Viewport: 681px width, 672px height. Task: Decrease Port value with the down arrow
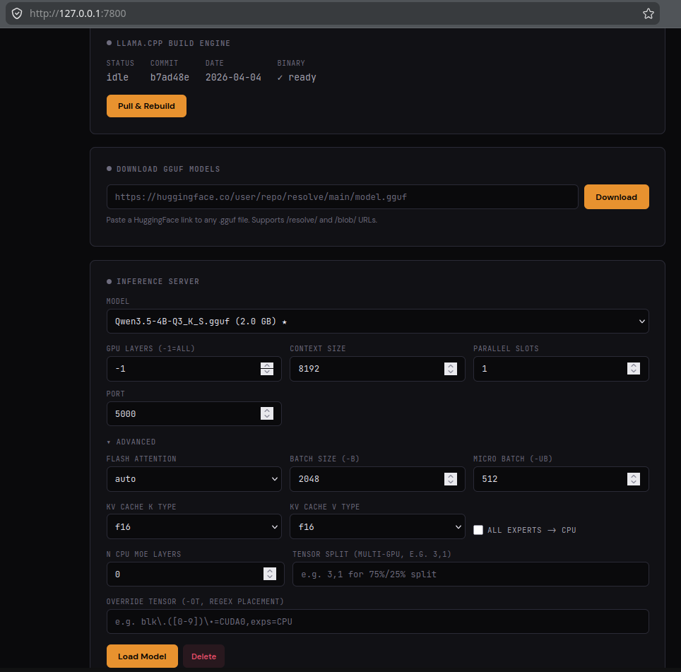click(x=266, y=417)
